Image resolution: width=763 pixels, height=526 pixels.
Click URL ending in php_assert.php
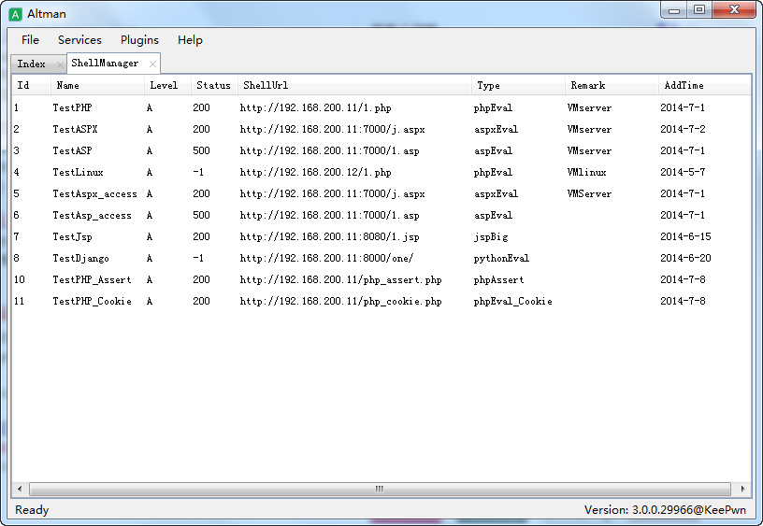pos(340,279)
